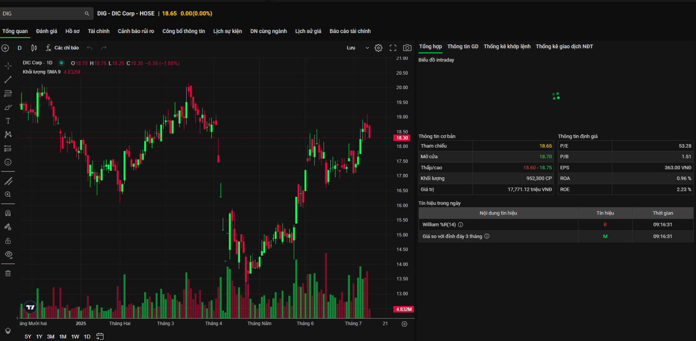Viewport: 696px width, 341px height.
Task: Set chart range to 1D
Action: pos(87,336)
